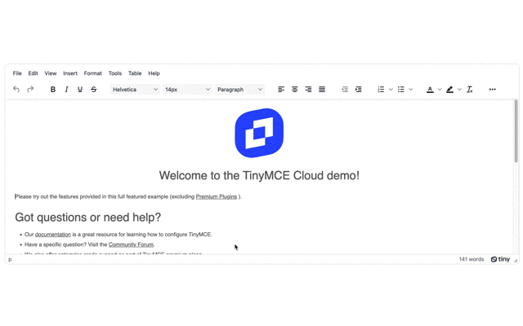Open the text color picker arrow
The image size is (523, 326).
point(440,89)
